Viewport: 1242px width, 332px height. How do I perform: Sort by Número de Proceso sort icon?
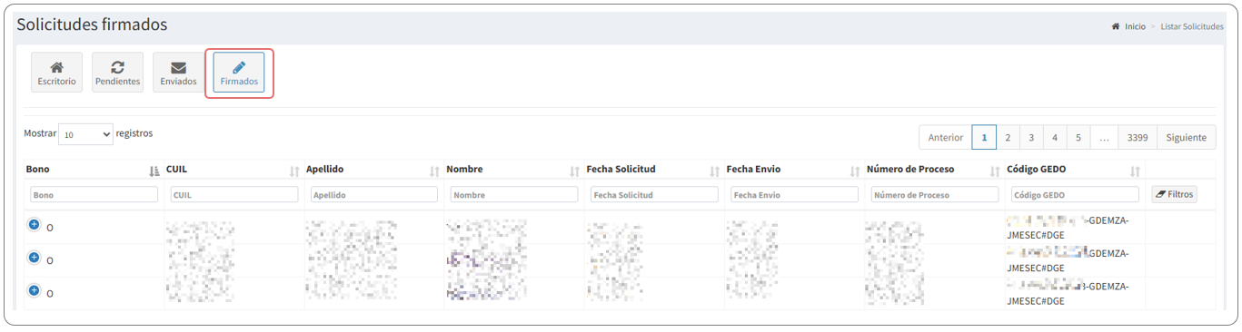(x=995, y=171)
